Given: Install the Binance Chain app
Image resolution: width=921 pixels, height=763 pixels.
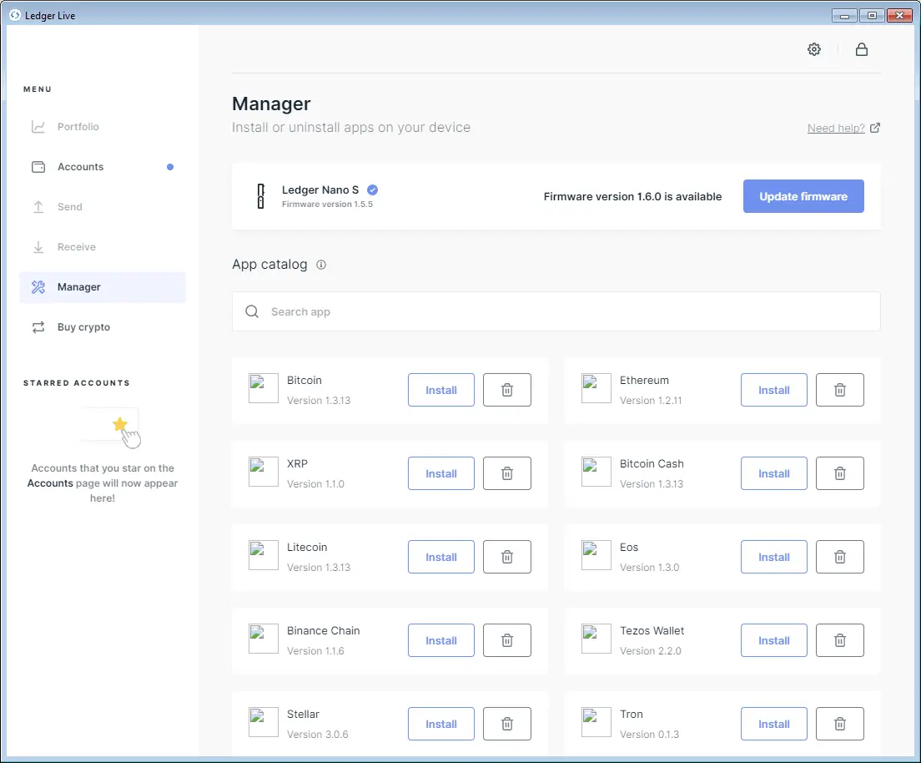Looking at the screenshot, I should point(441,640).
